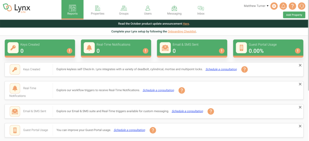
Task: Expand the Matthew Turner account dropdown
Action: (256, 6)
